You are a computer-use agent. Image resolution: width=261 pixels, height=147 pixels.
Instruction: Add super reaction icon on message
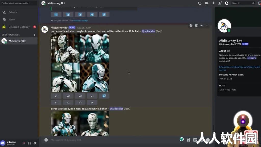pos(196,26)
